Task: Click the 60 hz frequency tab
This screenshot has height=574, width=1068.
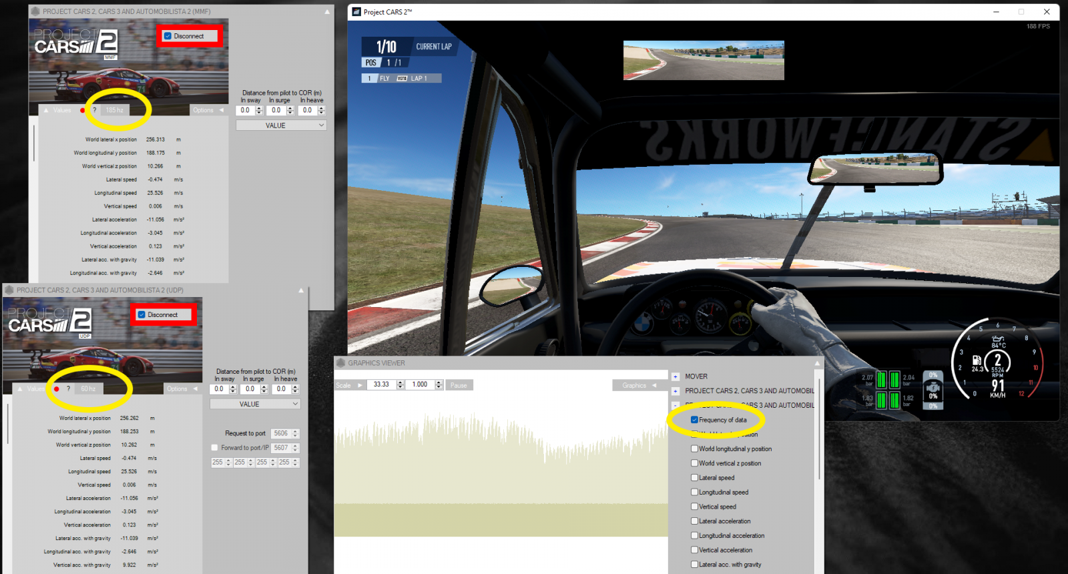Action: coord(88,388)
